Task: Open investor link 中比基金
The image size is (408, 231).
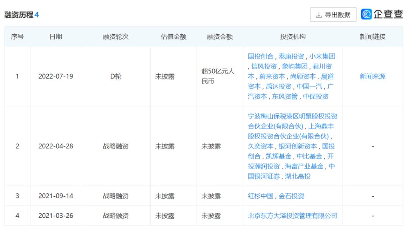Action: click(x=309, y=156)
